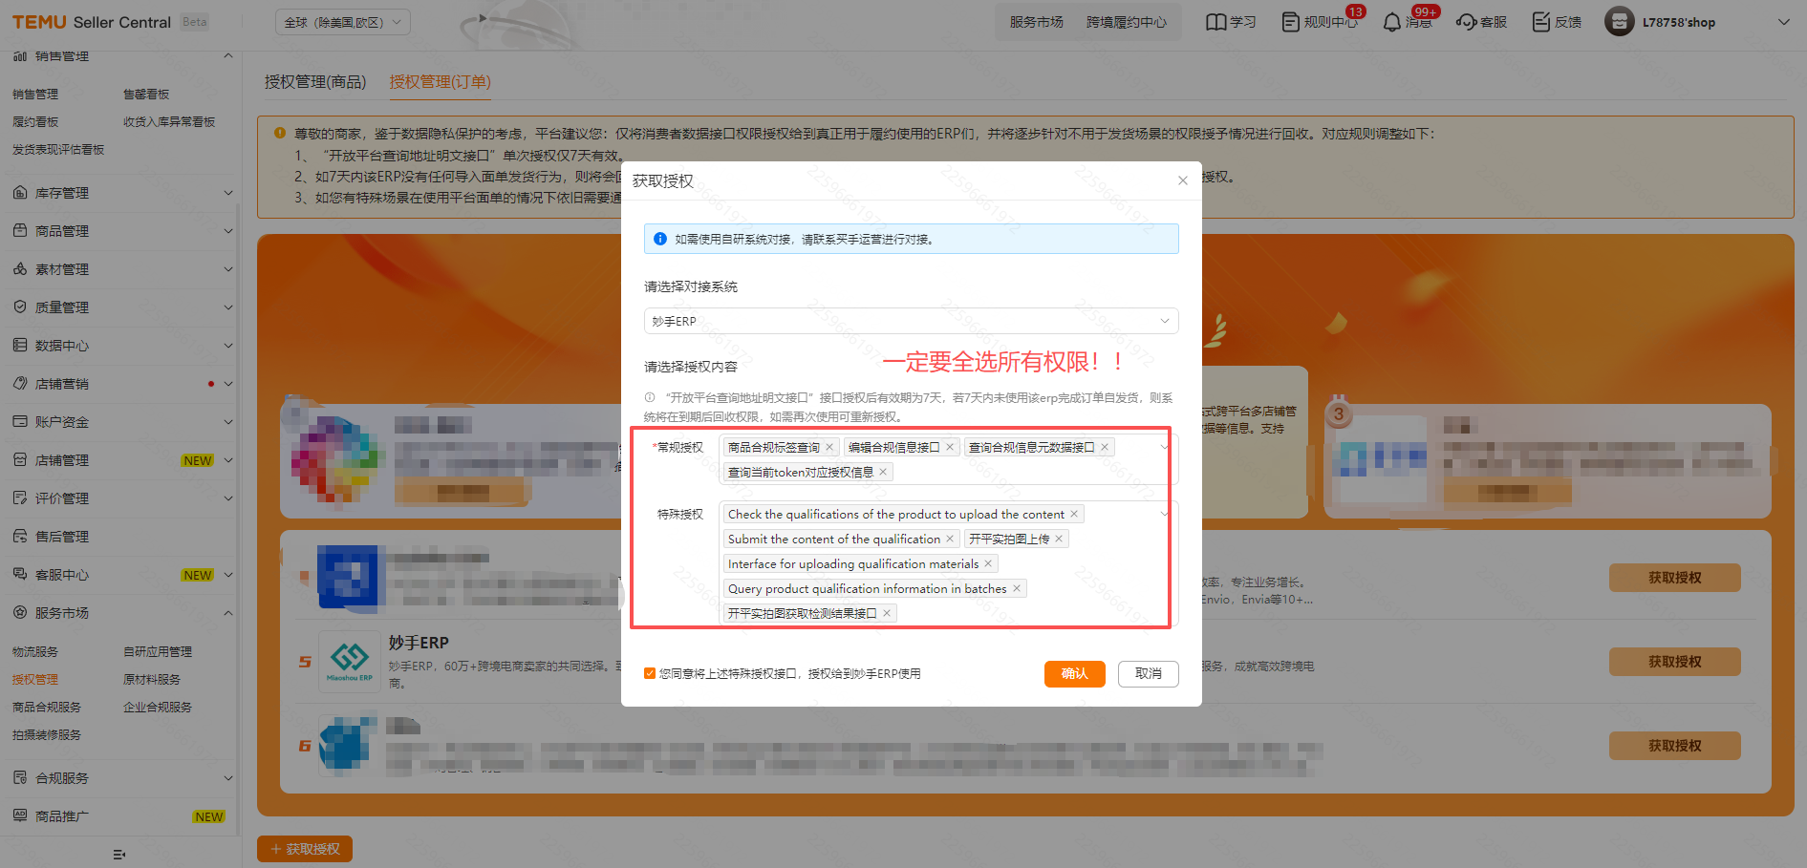Click the 素材管理 sidebar icon

(20, 269)
